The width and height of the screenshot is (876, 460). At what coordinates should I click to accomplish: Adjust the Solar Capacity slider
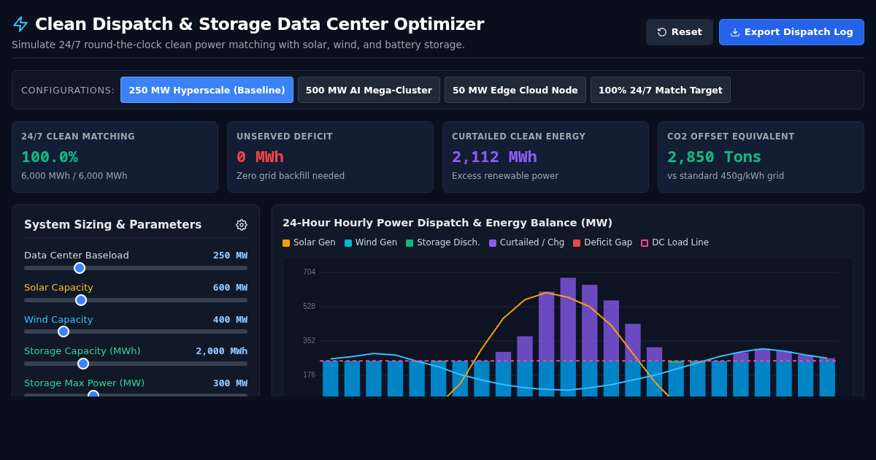136,300
